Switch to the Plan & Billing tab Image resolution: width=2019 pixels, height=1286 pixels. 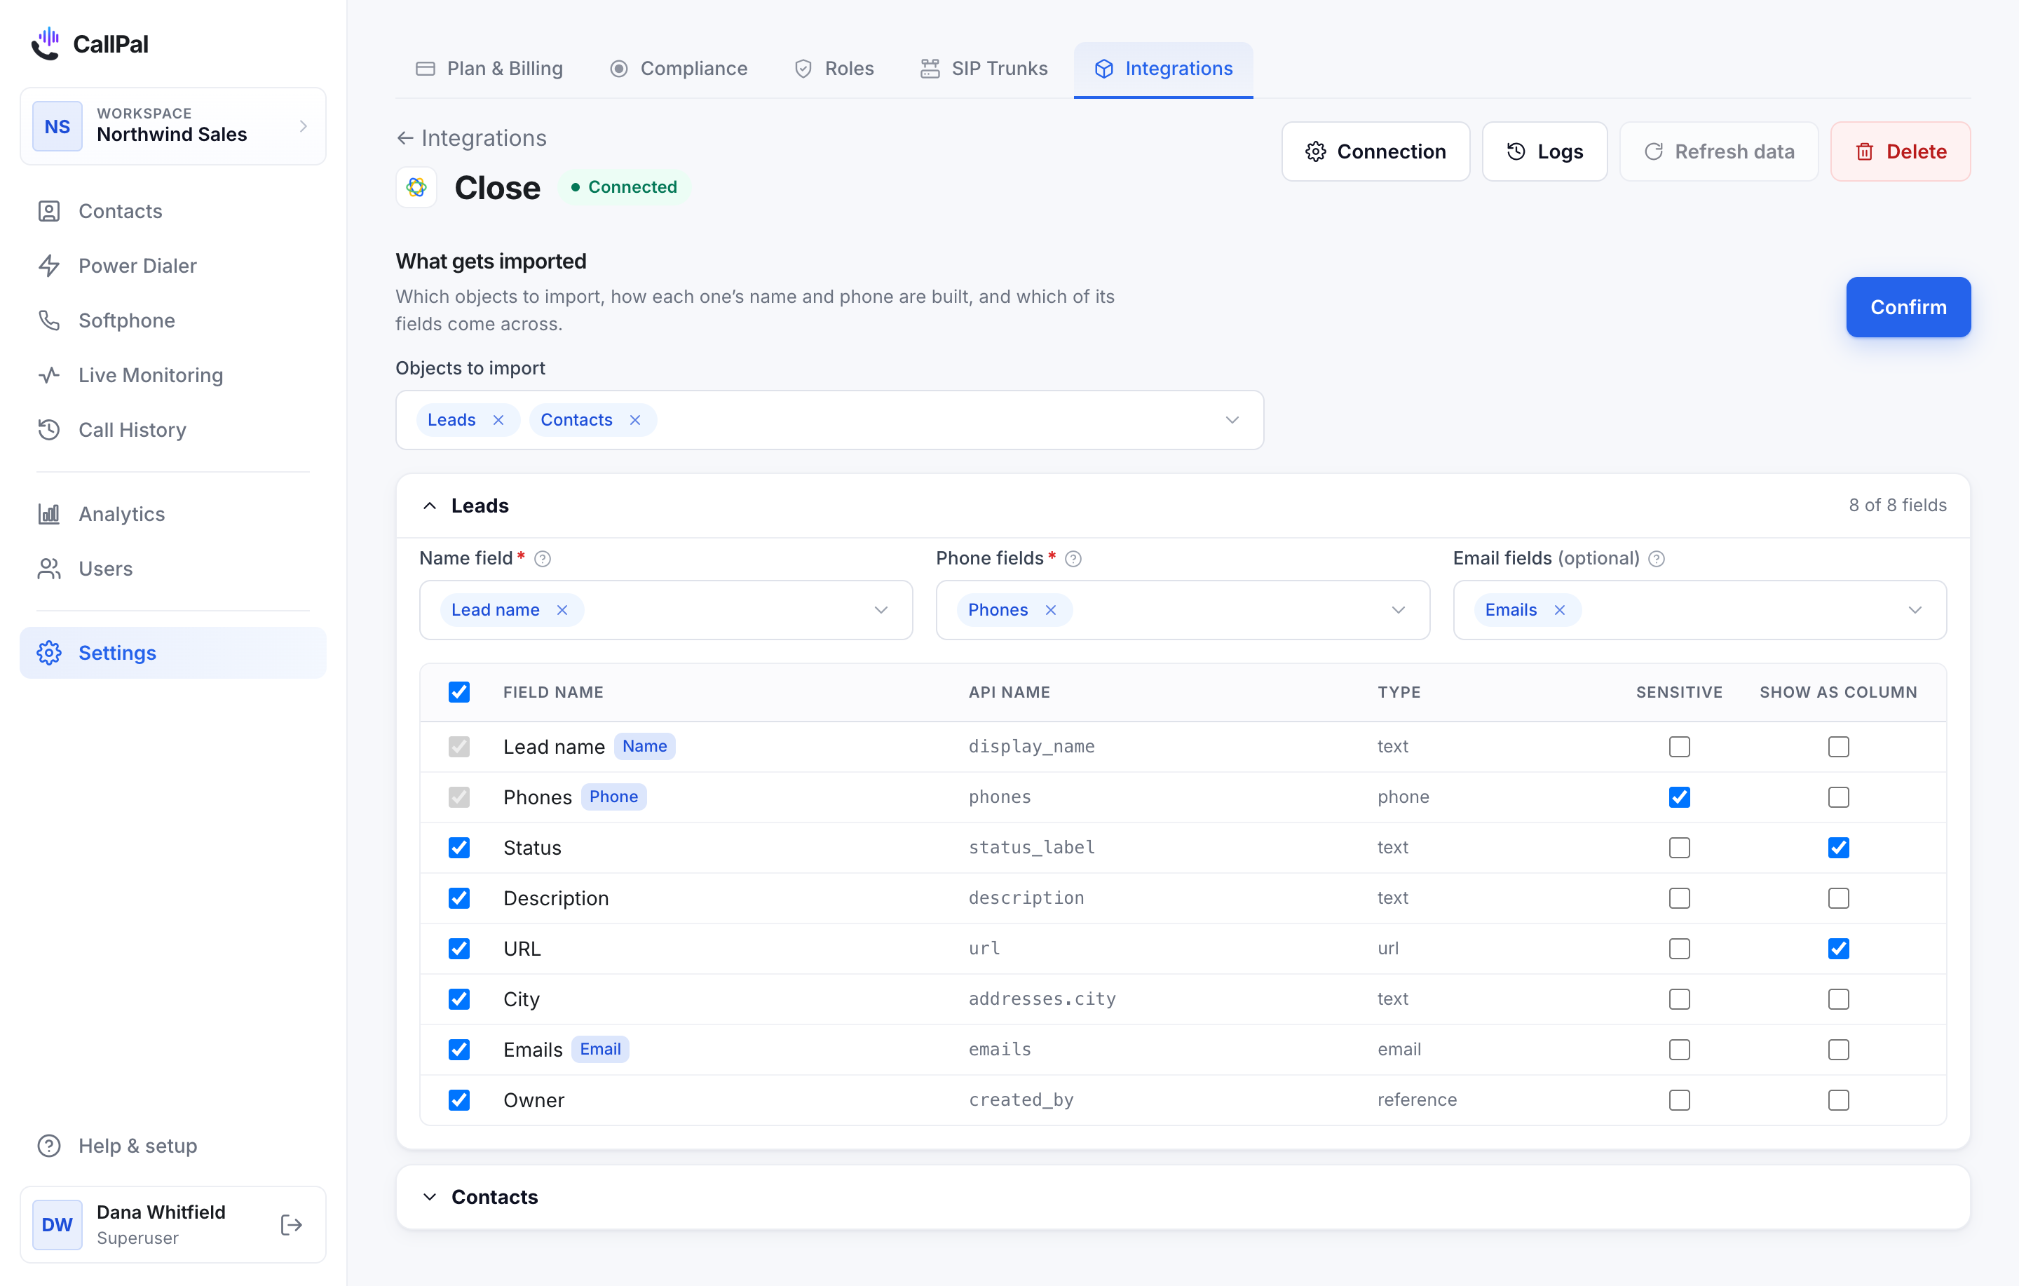click(x=489, y=69)
